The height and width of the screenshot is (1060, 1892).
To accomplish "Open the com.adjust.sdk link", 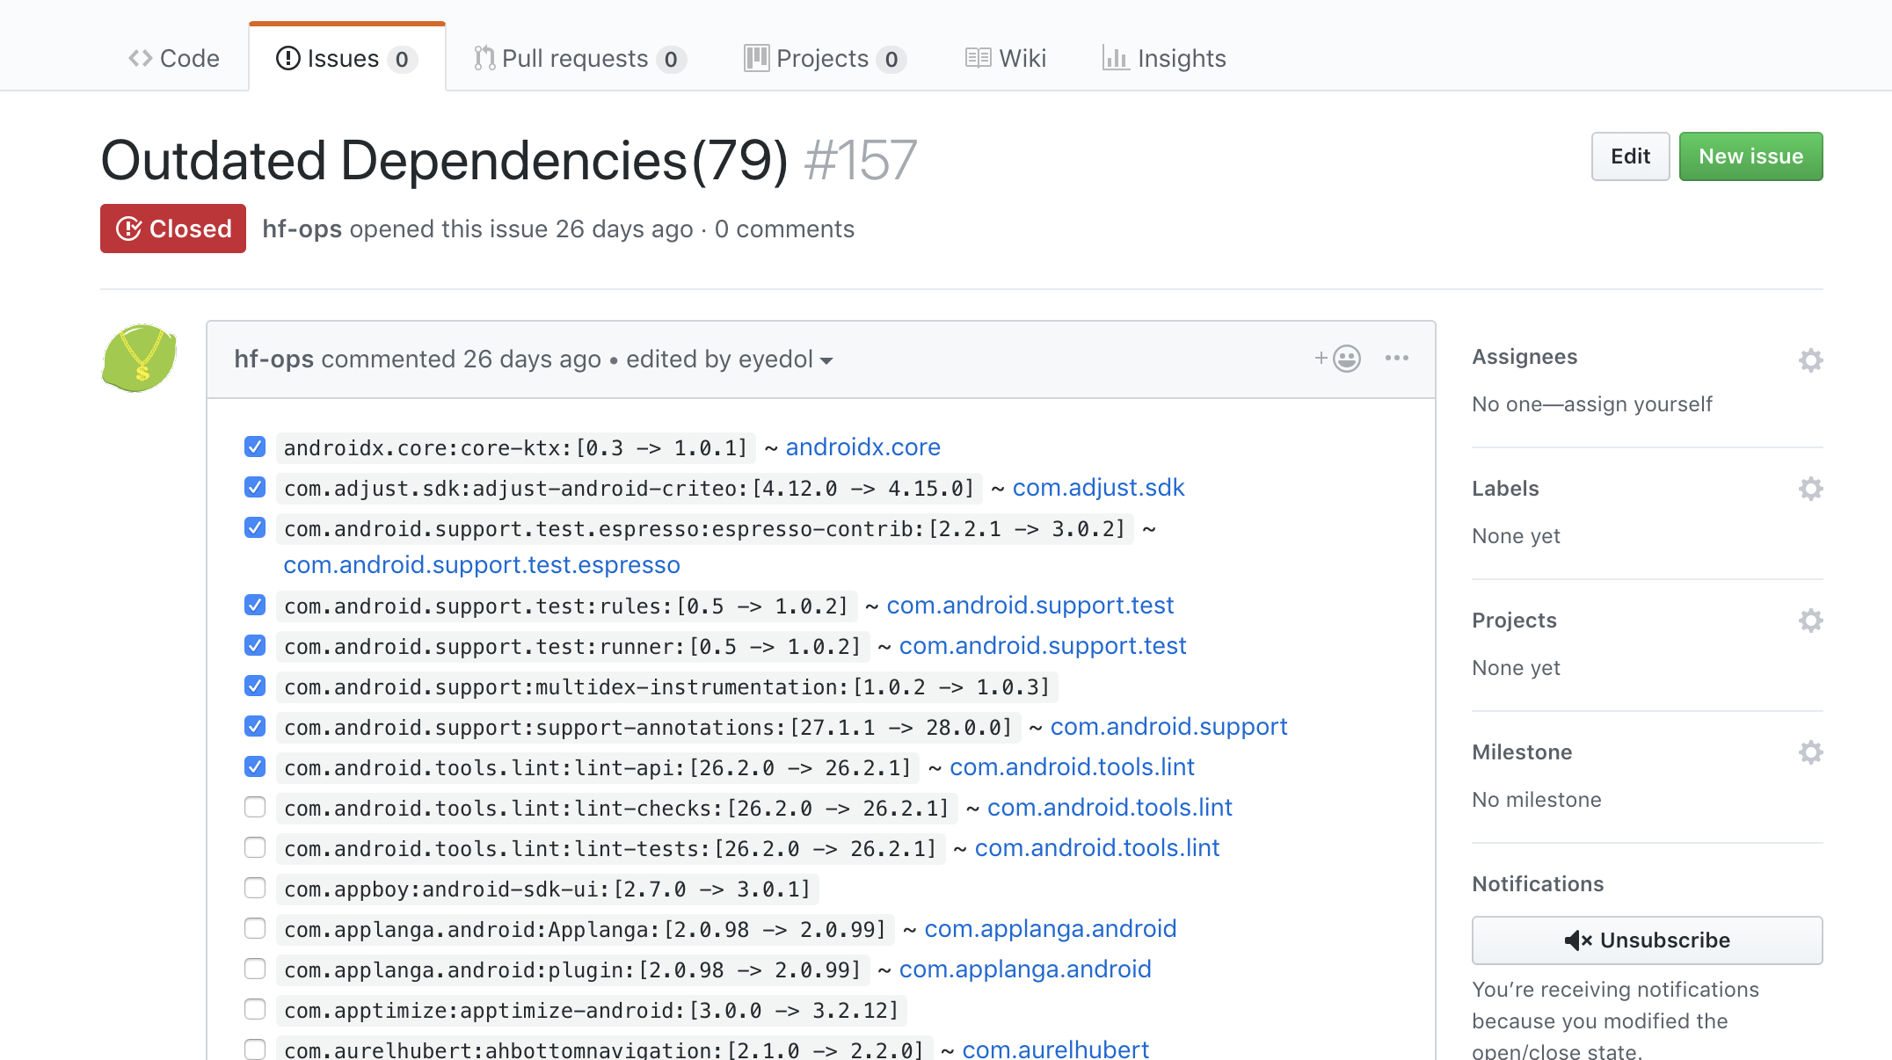I will pos(1098,488).
